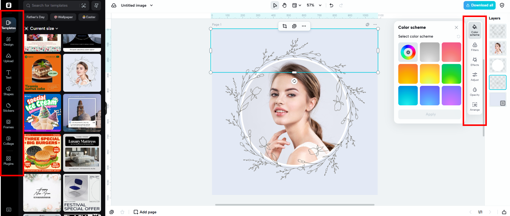Screen dimensions: 510x216
Task: Open the Color scheme tool in right toolbar
Action: tap(475, 30)
